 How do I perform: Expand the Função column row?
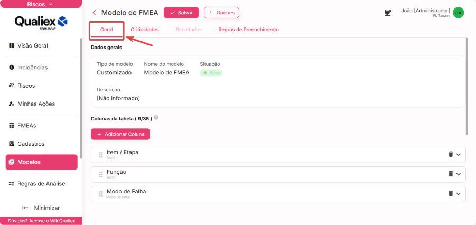(x=459, y=174)
